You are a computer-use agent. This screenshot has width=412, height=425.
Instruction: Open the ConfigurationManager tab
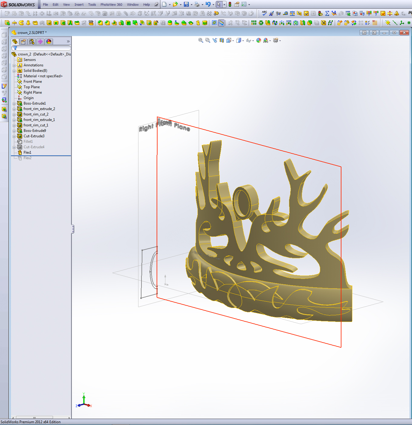tap(32, 42)
